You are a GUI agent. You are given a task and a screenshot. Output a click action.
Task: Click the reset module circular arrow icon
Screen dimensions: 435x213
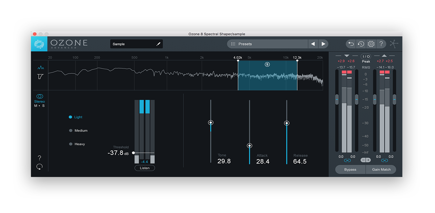pos(39,166)
